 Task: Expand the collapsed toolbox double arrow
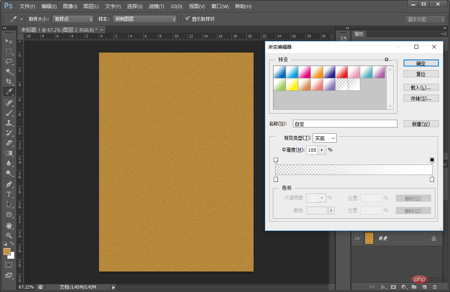pyautogui.click(x=5, y=28)
